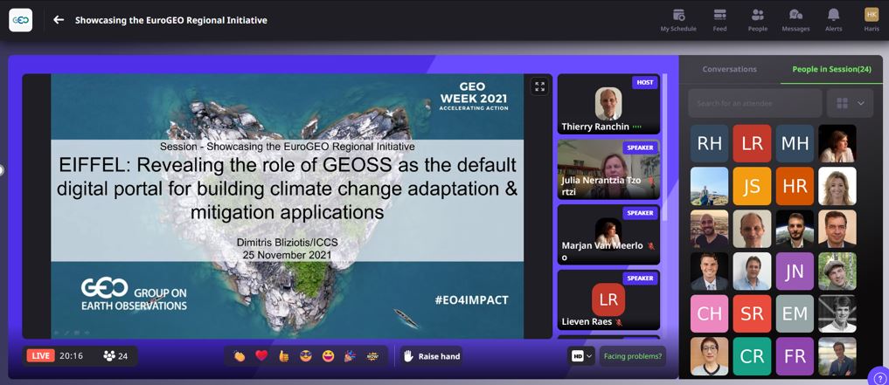Click the 20:16 live timer
This screenshot has height=385, width=889.
click(72, 356)
